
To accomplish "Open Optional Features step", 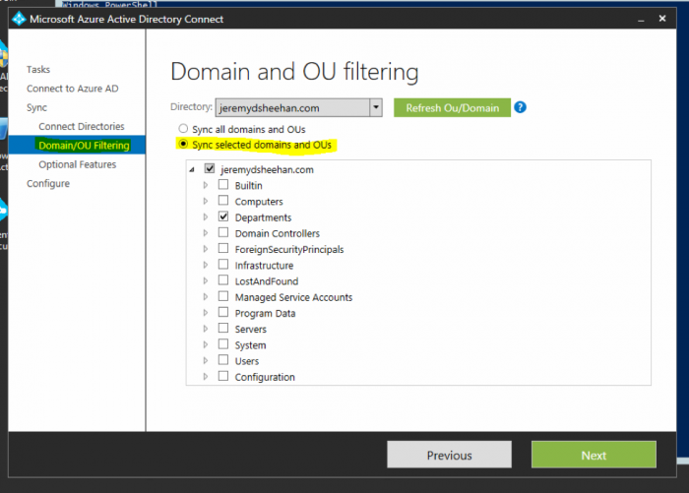I will tap(78, 164).
